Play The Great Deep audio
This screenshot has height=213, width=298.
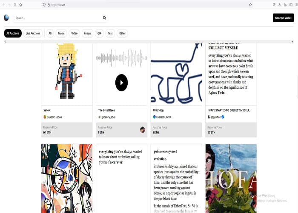click(121, 83)
